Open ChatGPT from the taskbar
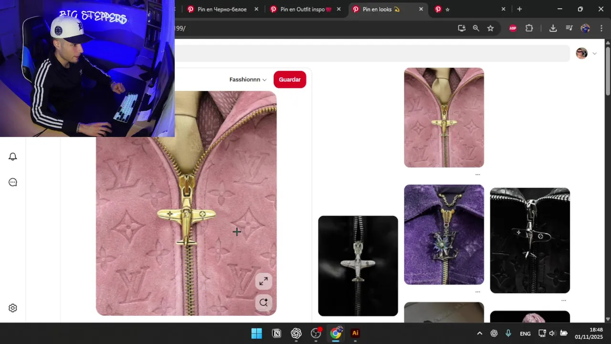Screen dimensions: 611x344 (296, 333)
